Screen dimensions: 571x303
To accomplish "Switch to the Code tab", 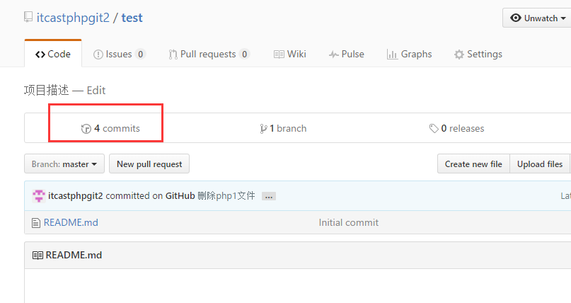I will pyautogui.click(x=53, y=54).
